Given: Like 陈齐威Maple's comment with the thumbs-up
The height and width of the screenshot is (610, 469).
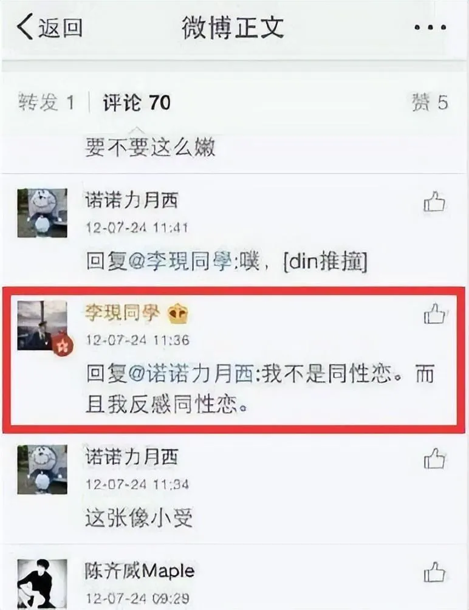Looking at the screenshot, I should pos(434,572).
